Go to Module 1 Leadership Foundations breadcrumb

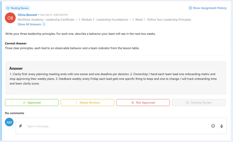click(x=103, y=20)
